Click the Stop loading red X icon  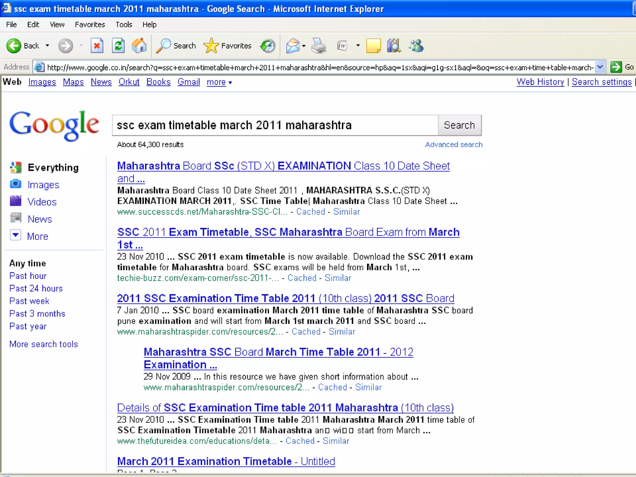(97, 46)
